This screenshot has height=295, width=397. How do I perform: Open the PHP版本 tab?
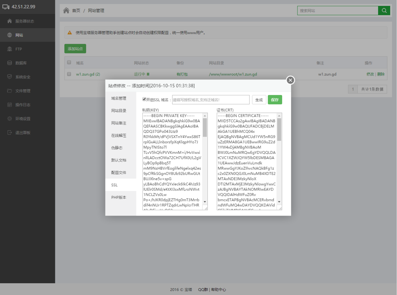point(118,197)
